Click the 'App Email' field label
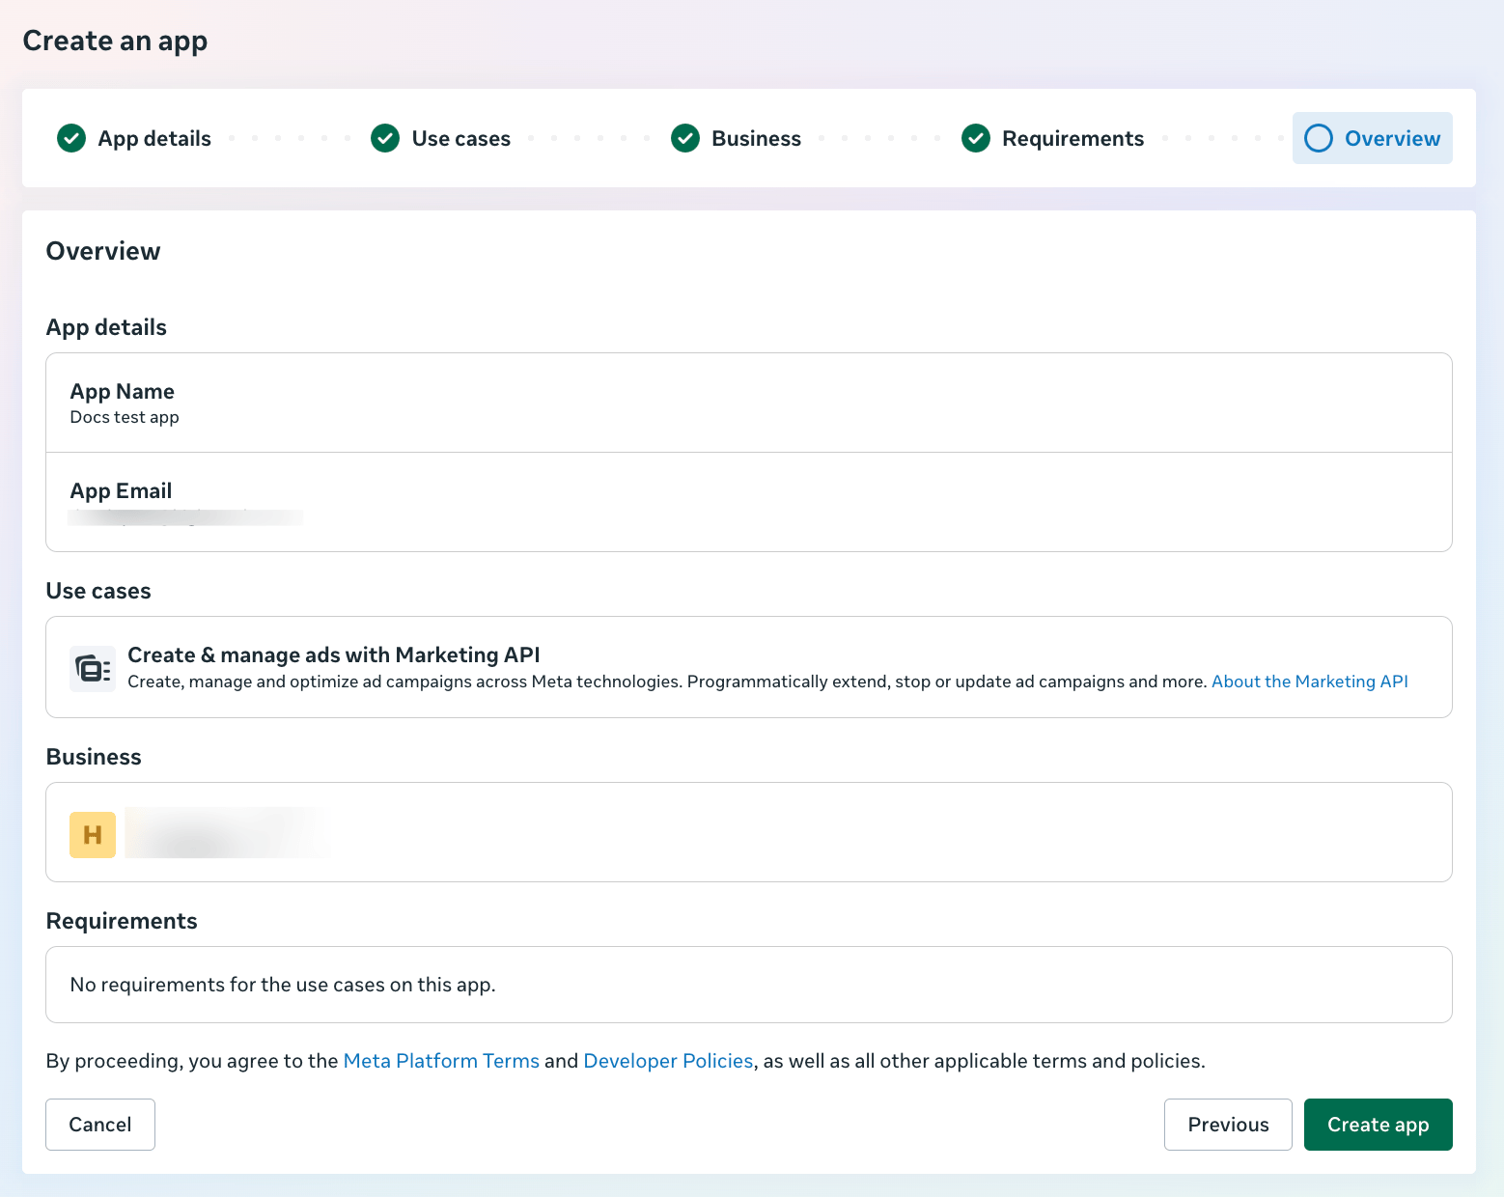The image size is (1504, 1197). (x=121, y=490)
